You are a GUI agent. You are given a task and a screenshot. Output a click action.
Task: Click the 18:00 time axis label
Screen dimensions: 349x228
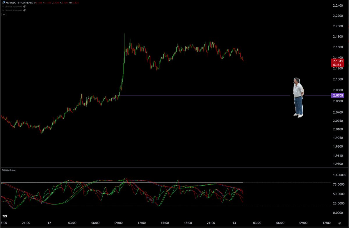[188, 223]
